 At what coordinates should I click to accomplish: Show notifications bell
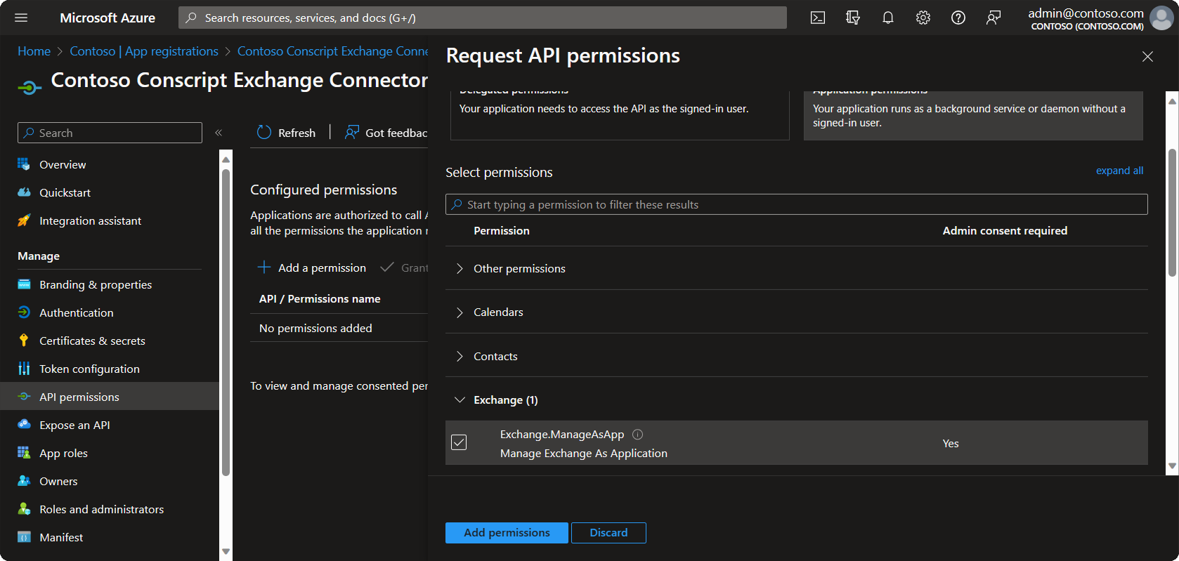pos(888,18)
